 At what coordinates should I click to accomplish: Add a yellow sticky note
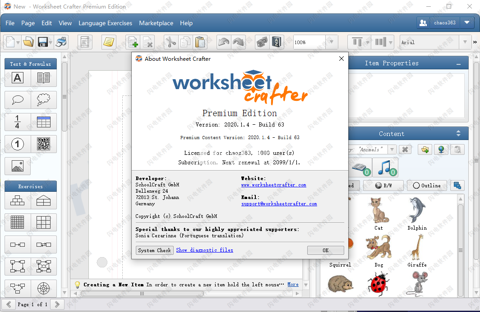click(x=109, y=42)
